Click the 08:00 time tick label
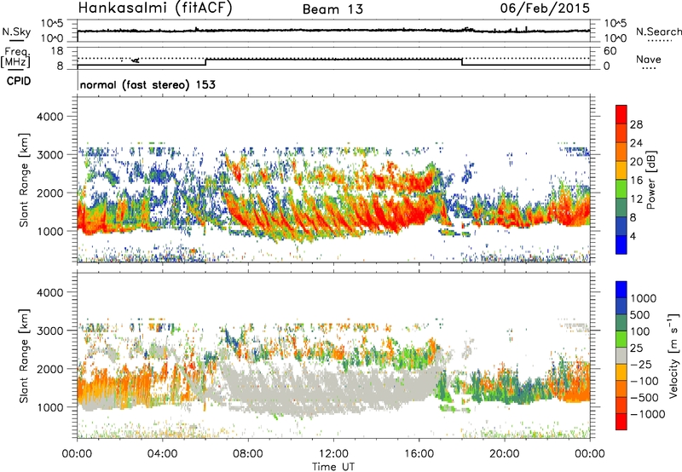682x472 pixels. click(248, 454)
